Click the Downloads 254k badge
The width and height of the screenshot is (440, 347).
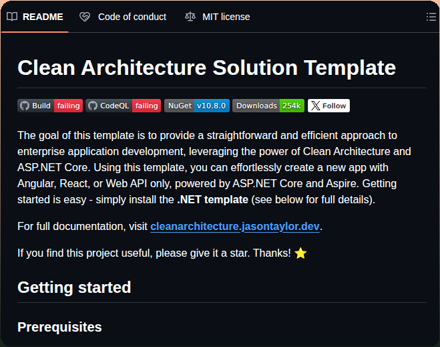[268, 106]
